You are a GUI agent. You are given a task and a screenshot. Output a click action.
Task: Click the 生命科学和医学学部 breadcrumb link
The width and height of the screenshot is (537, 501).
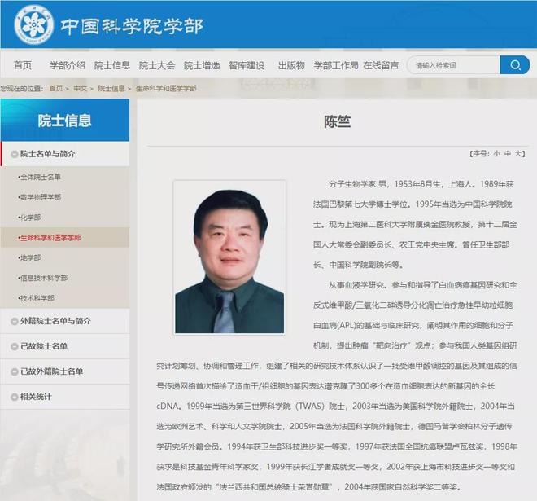point(166,89)
